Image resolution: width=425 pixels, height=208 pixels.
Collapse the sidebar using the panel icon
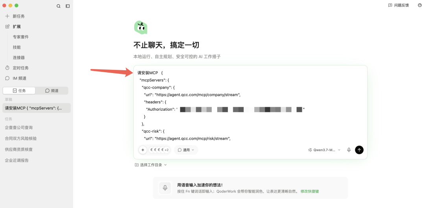pos(68,6)
